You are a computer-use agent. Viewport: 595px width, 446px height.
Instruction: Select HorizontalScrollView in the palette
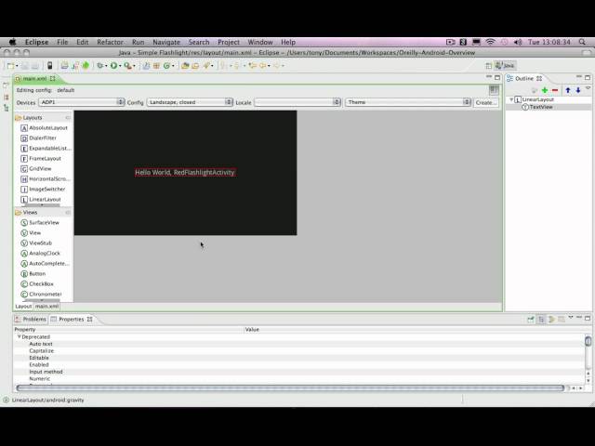point(46,179)
